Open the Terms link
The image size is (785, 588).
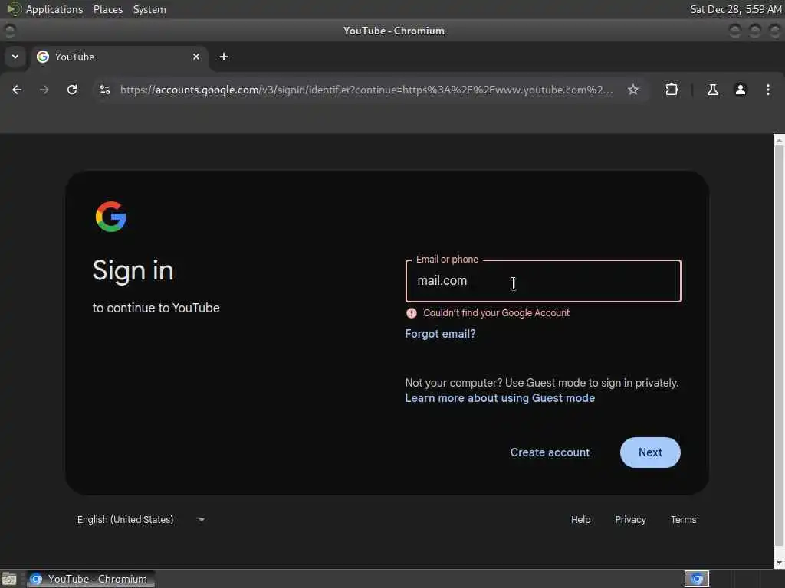(x=683, y=520)
